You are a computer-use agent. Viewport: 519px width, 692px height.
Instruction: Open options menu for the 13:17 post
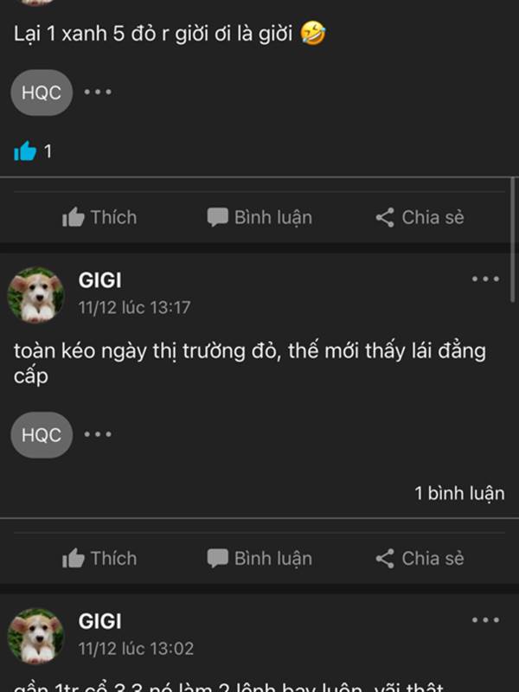point(485,279)
